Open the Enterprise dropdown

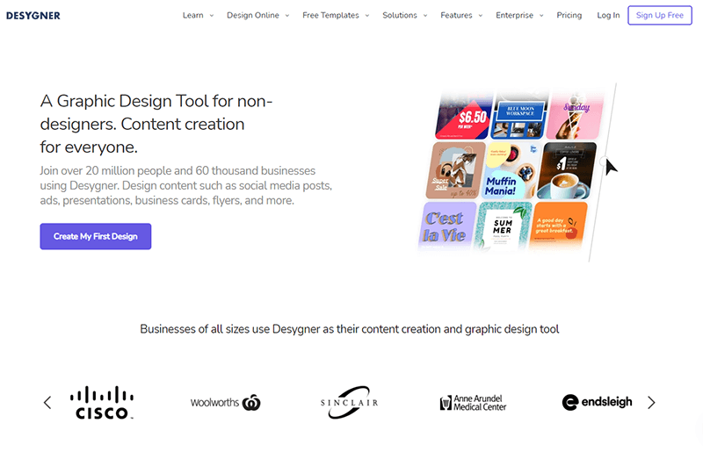click(519, 15)
